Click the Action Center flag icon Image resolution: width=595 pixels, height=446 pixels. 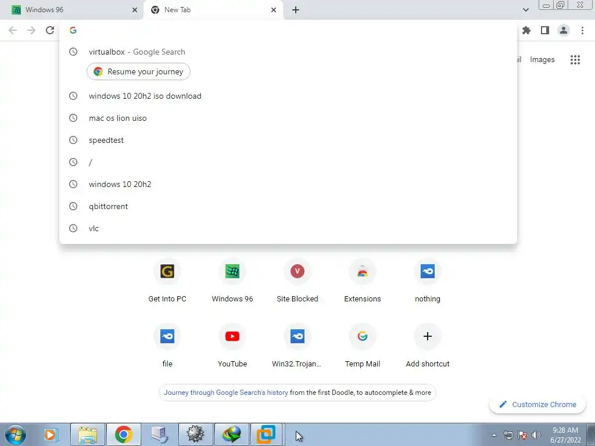522,435
